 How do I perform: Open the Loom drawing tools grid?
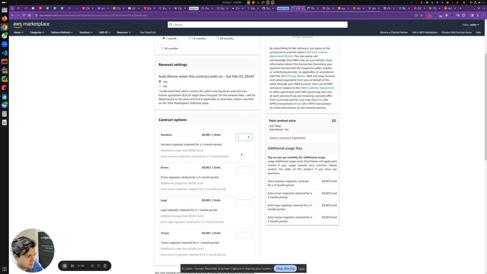[x=92, y=266]
